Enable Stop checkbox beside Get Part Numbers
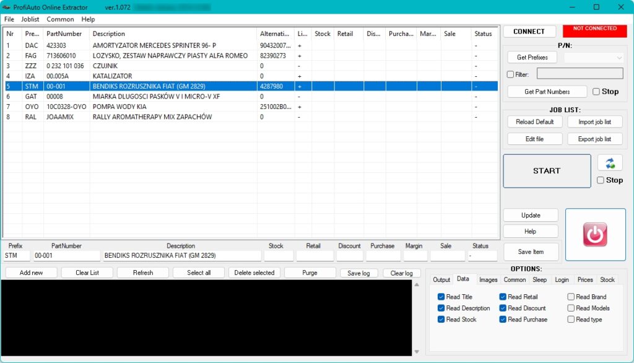 pos(596,92)
